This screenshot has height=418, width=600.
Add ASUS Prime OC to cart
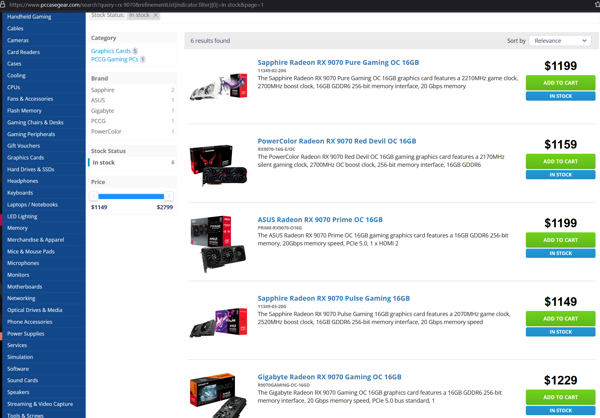tap(560, 240)
